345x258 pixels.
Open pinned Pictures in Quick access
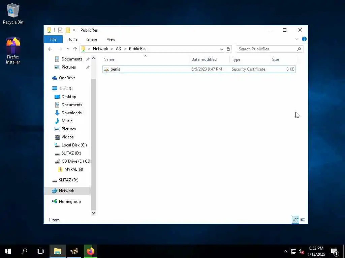pos(68,67)
